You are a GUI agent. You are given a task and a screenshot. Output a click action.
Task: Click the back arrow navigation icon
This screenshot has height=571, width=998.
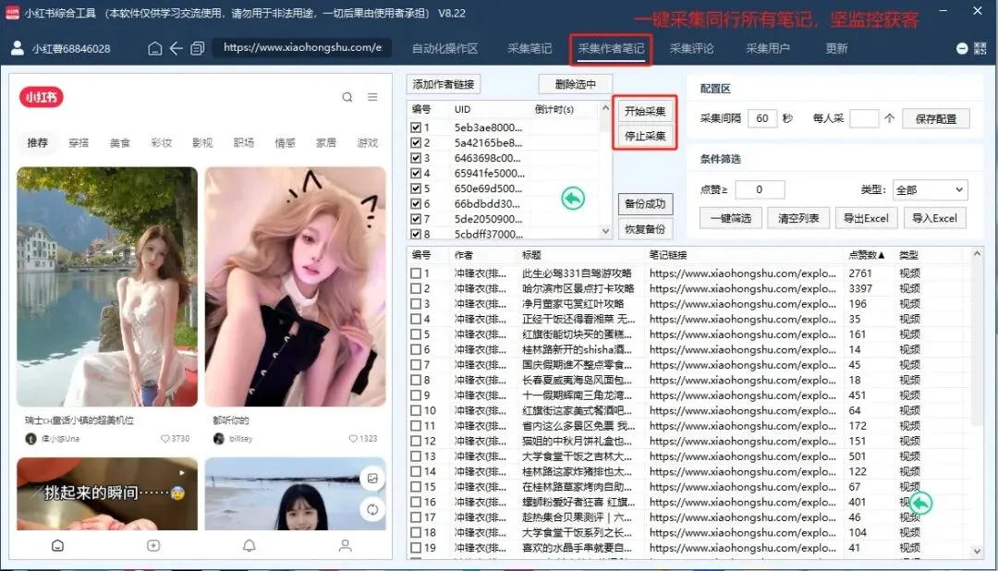176,47
